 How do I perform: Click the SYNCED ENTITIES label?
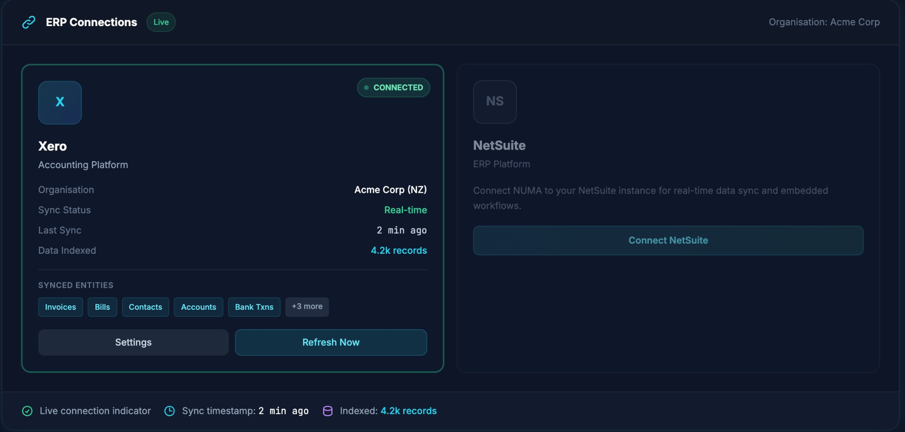[x=76, y=286]
